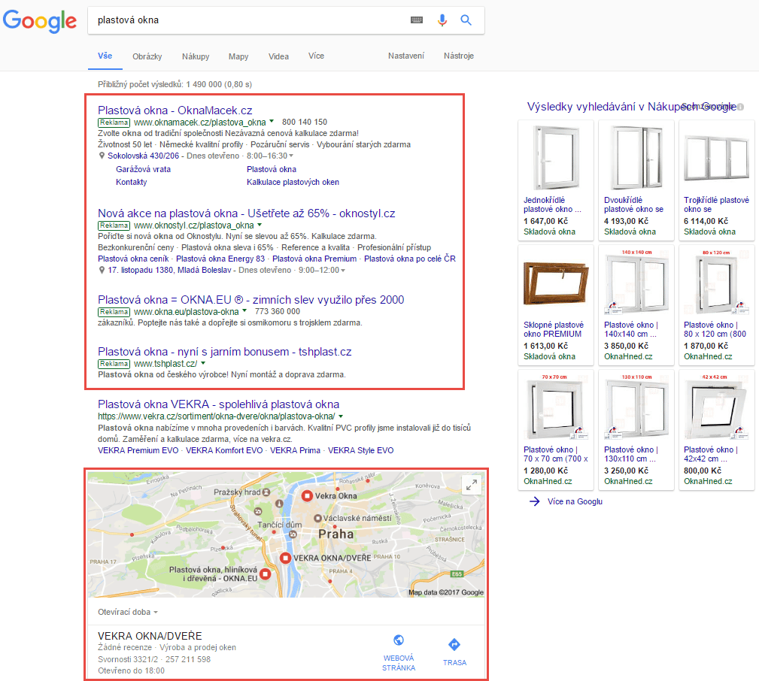
Task: Click inside the search box with plastová okna
Action: (248, 20)
